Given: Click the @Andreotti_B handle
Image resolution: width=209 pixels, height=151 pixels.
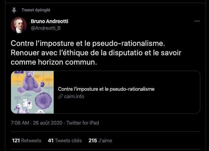Looking at the screenshot, I should point(46,28).
